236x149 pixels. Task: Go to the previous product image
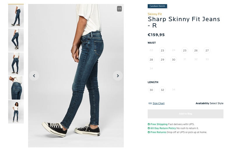(34, 76)
